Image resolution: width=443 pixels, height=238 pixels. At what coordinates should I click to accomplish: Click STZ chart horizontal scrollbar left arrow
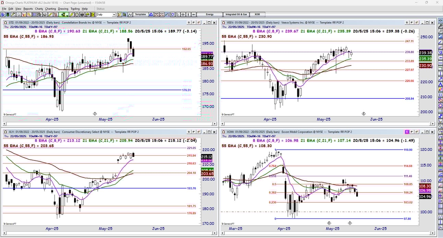pos(4,124)
